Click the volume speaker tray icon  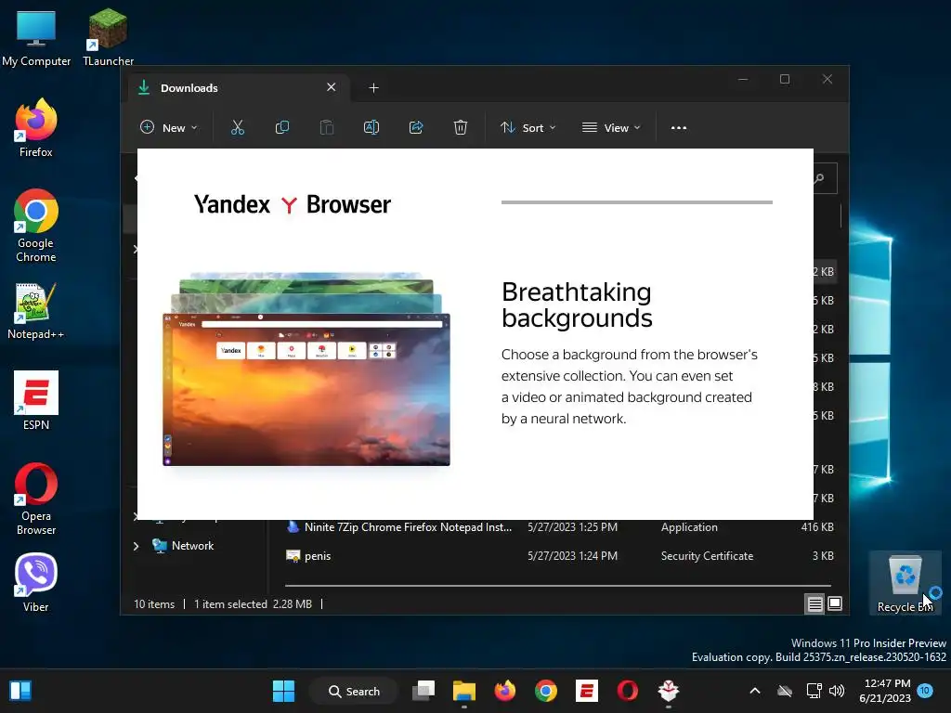coord(837,691)
